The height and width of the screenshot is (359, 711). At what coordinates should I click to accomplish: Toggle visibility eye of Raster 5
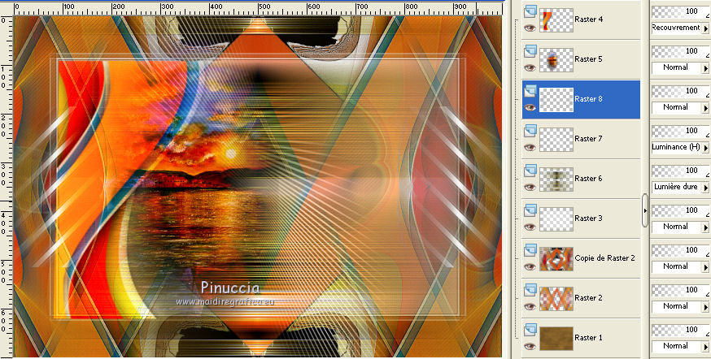[530, 67]
